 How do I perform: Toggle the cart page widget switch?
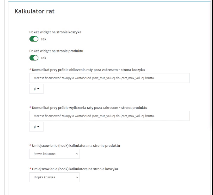(x=34, y=39)
